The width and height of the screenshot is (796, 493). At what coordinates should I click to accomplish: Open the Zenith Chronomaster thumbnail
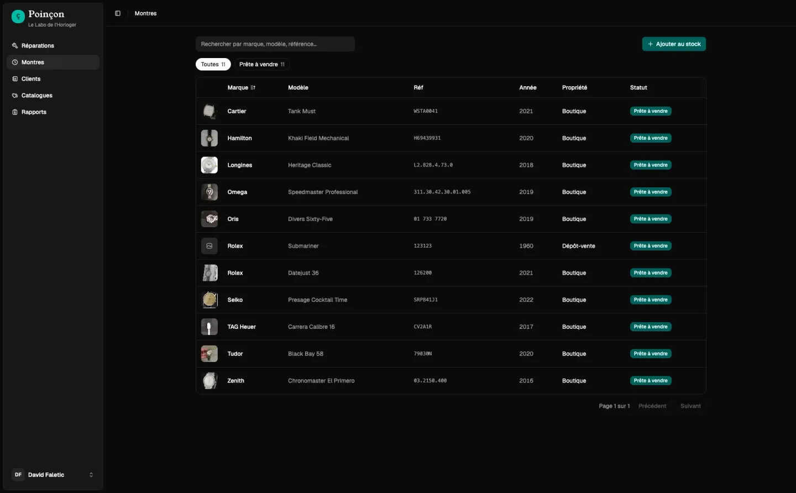210,381
